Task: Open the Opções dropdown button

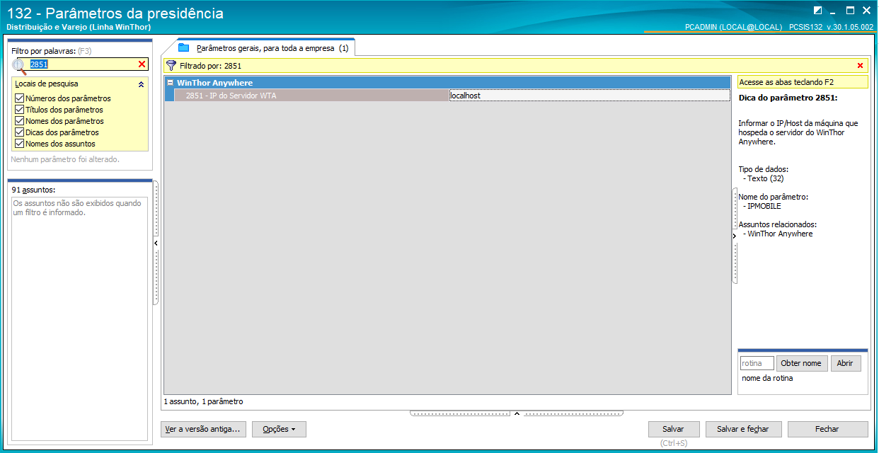Action: [x=279, y=429]
